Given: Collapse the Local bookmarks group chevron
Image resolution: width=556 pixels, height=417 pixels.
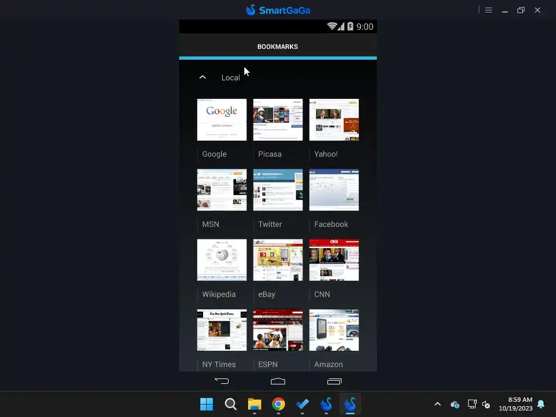Looking at the screenshot, I should [203, 77].
